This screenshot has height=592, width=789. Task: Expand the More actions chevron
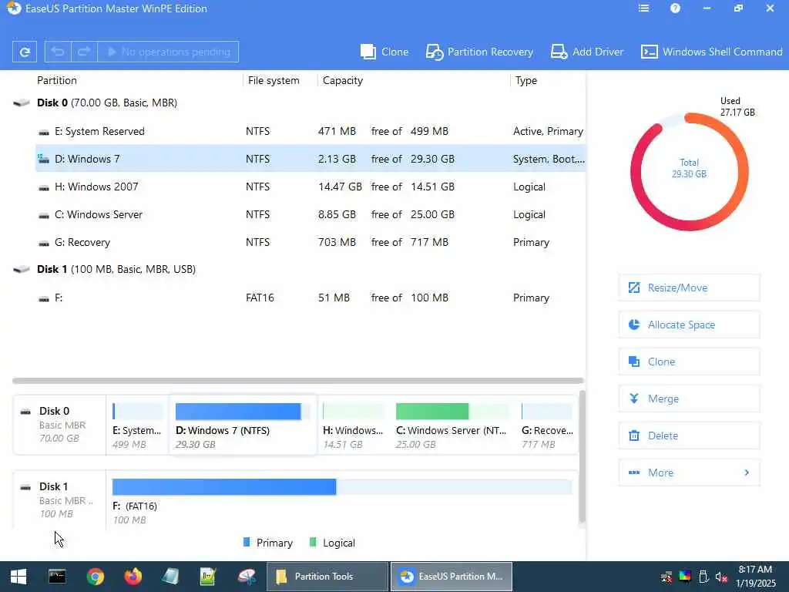[747, 473]
